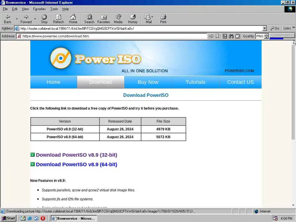Click the 4979 KB file size cell

click(x=163, y=129)
